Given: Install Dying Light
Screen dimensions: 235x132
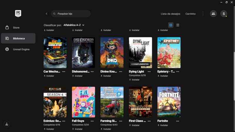Looking at the screenshot, I should click(x=134, y=80).
